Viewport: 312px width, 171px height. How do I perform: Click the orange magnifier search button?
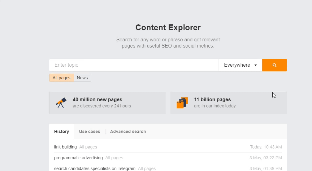click(x=274, y=65)
